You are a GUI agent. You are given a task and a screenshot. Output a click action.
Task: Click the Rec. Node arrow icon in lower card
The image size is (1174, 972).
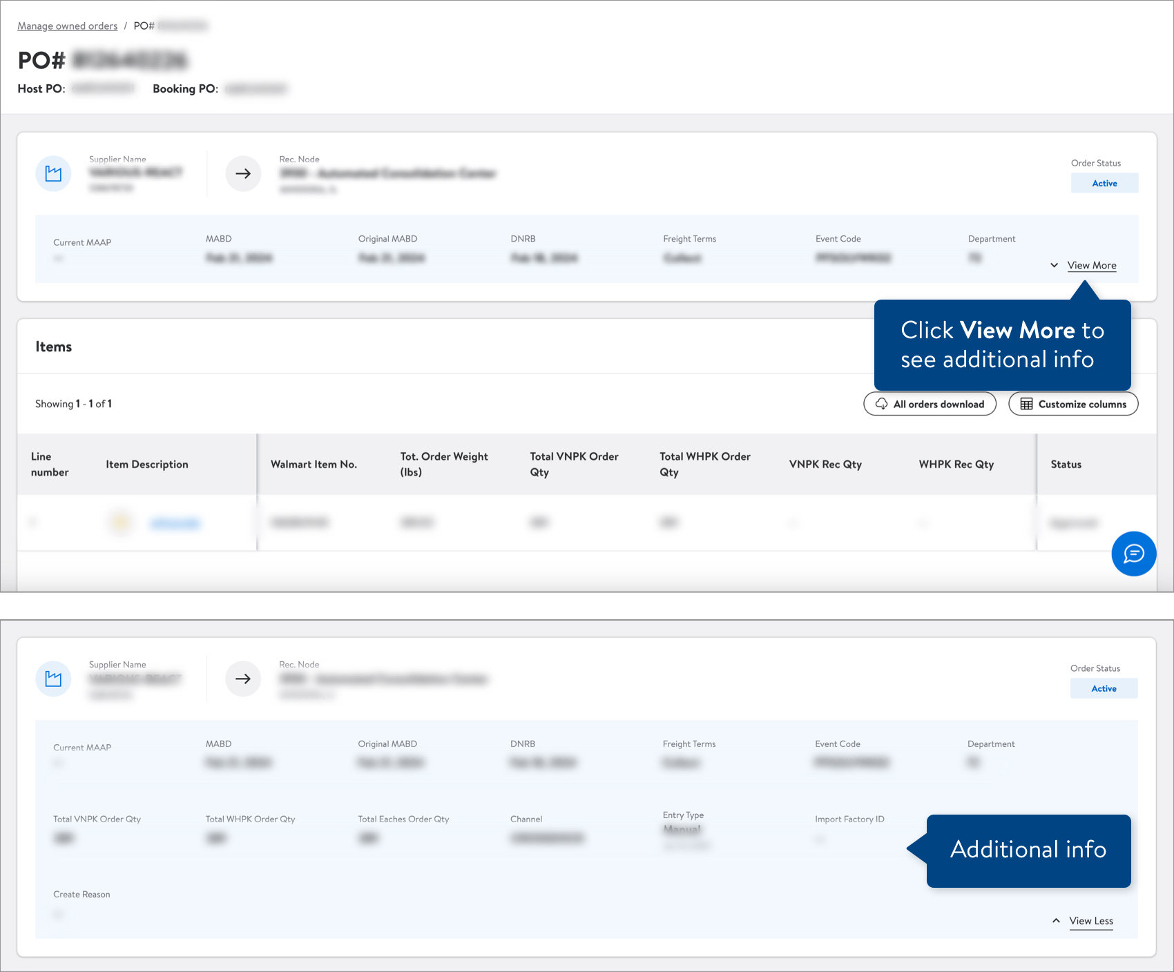point(243,679)
